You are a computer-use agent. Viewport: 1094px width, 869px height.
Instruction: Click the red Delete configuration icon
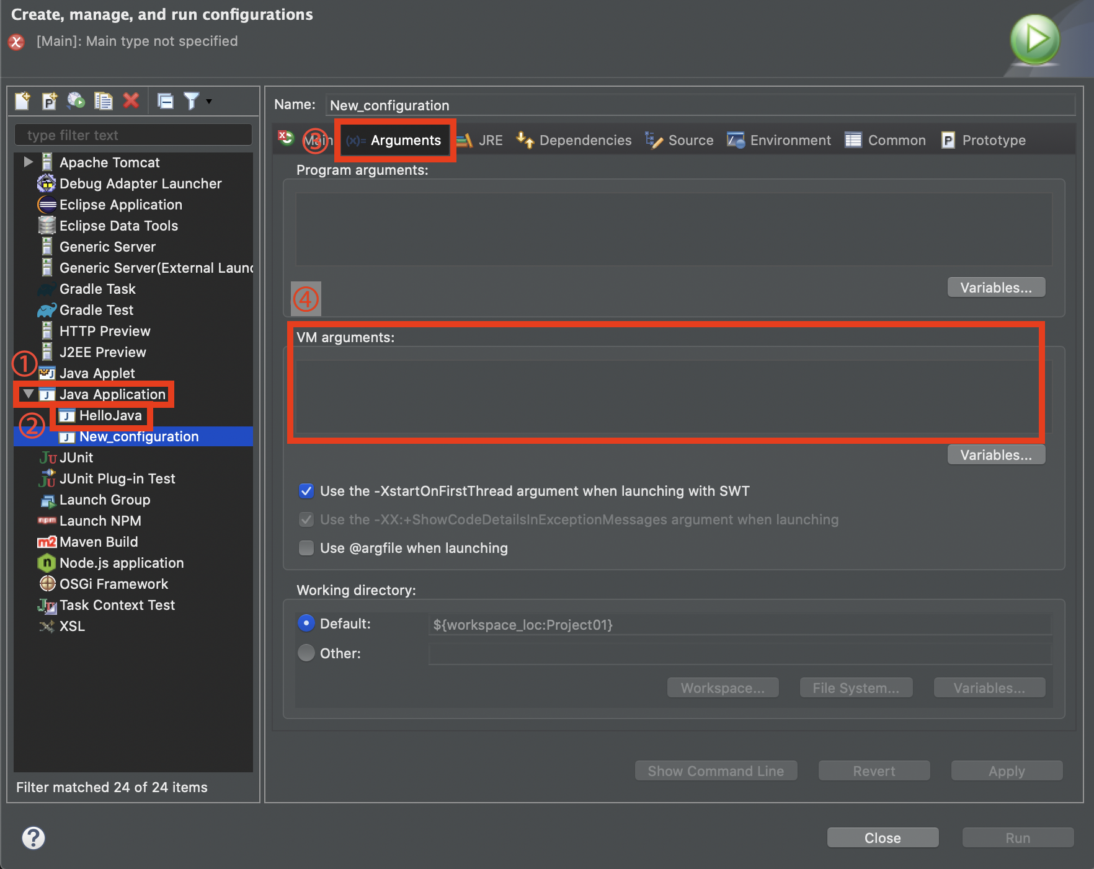(131, 100)
